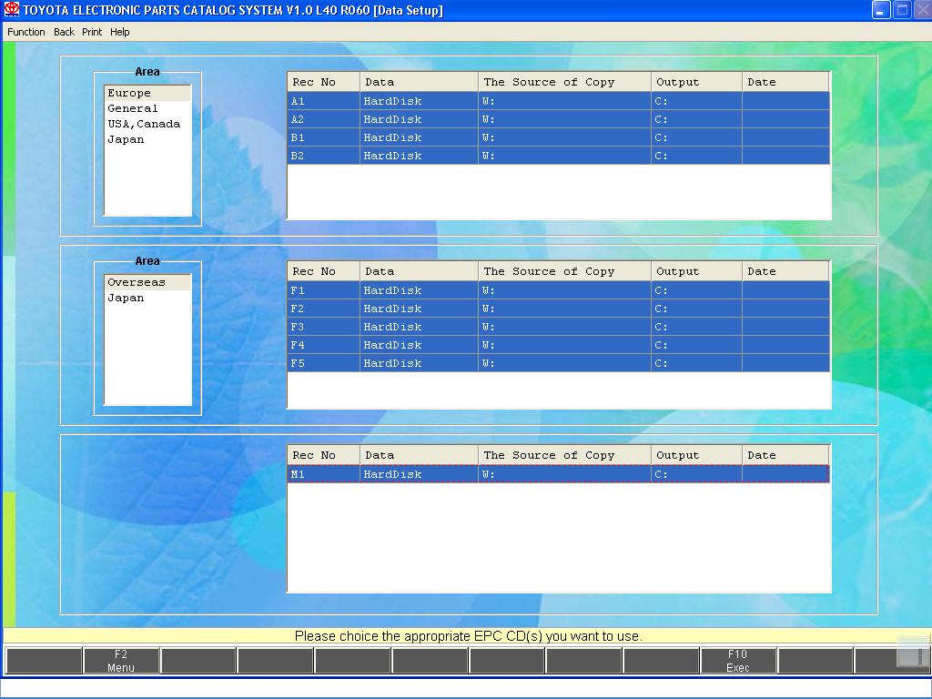
Task: Select the M1 record in bottom table
Action: coord(558,474)
